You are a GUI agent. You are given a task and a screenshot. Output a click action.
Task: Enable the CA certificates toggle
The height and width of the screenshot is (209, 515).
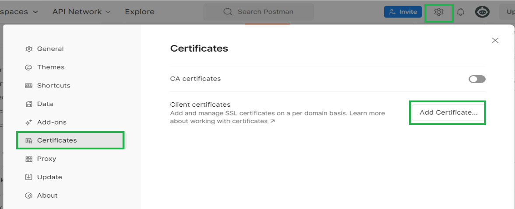click(477, 79)
